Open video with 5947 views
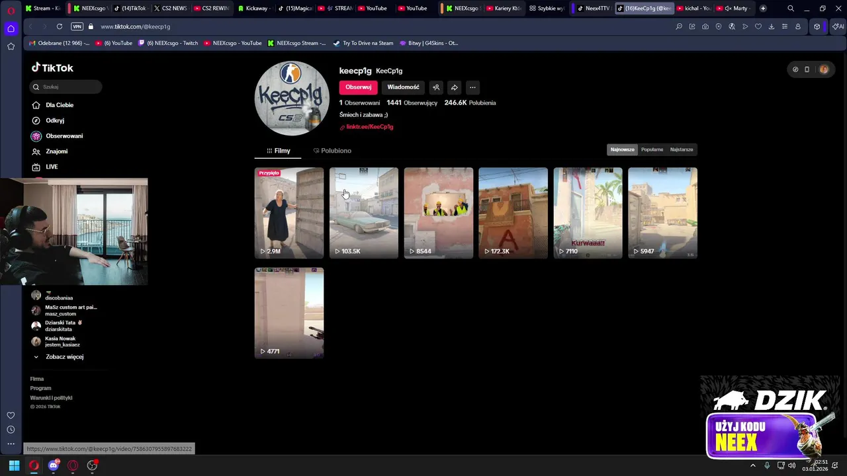This screenshot has width=847, height=476. point(662,213)
